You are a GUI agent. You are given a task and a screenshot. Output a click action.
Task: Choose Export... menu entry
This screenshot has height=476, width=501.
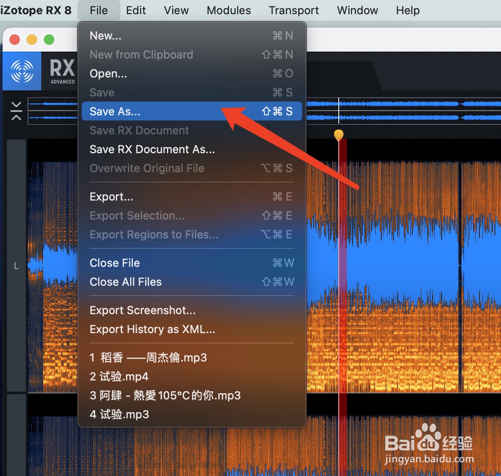click(x=192, y=197)
